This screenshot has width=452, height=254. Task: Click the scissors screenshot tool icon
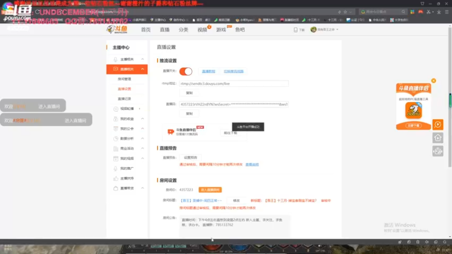click(x=428, y=12)
